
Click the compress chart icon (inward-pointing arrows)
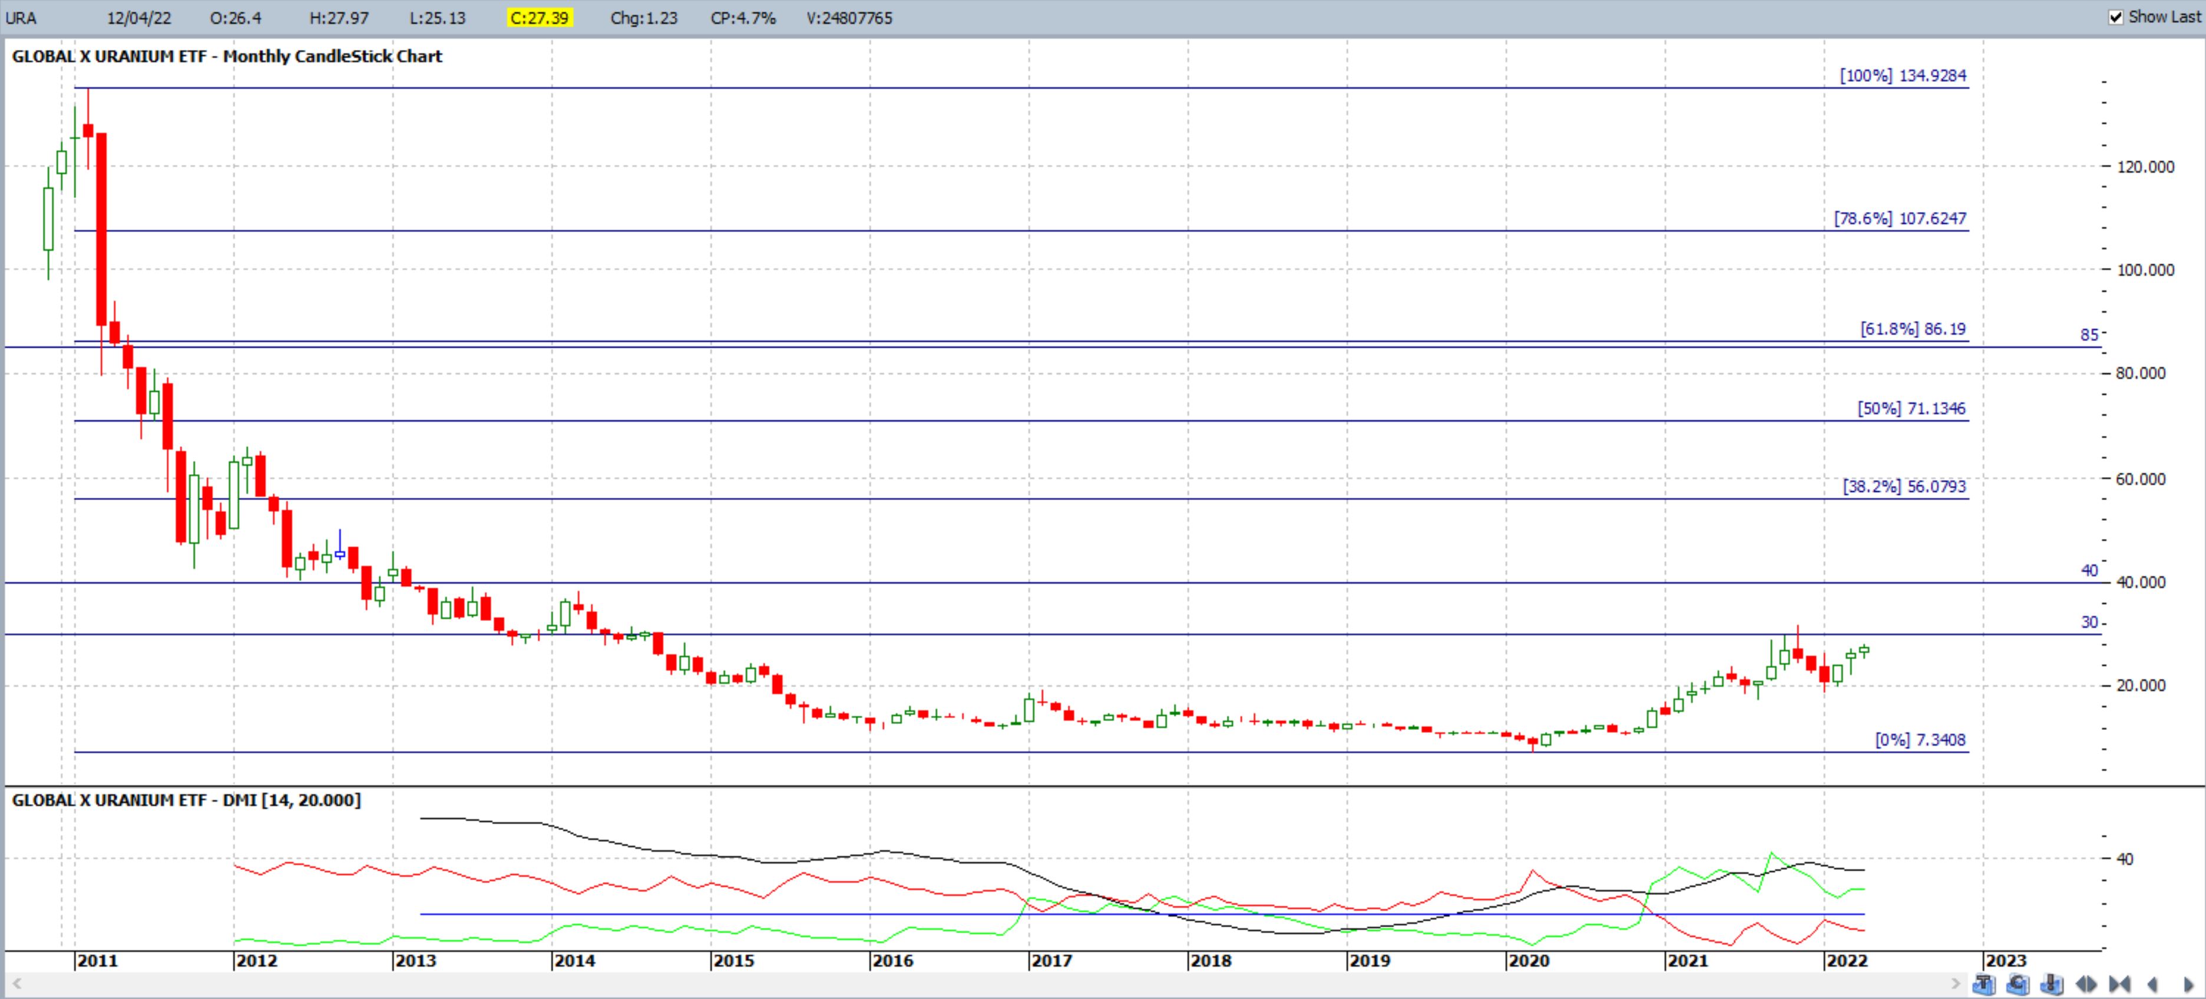pos(2119,984)
